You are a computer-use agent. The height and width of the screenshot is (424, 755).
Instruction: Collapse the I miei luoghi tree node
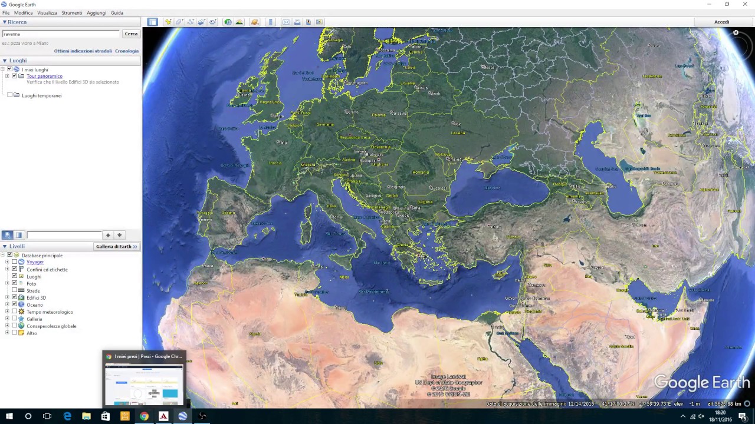tap(3, 69)
